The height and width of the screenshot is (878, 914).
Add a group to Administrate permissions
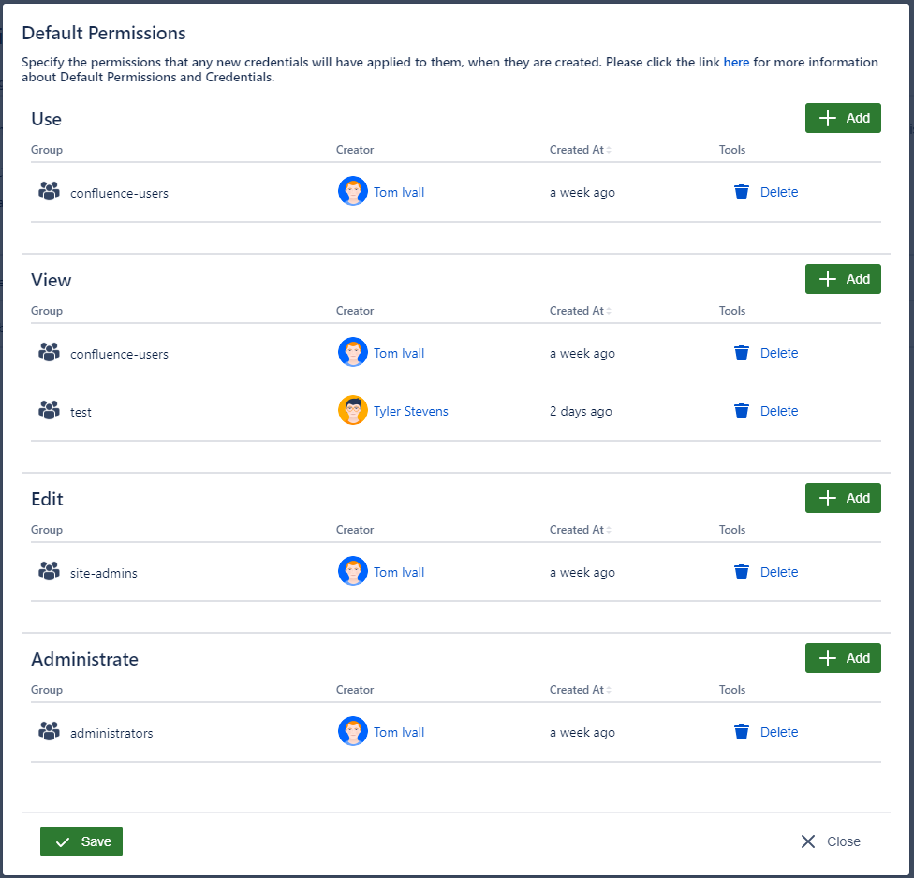pyautogui.click(x=843, y=658)
